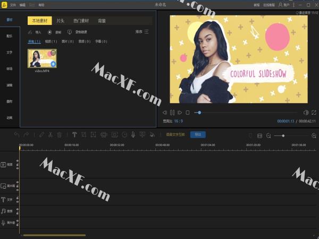The image size is (319, 239).
Task: Click the yellow speech-text conversion link
Action: point(175,134)
